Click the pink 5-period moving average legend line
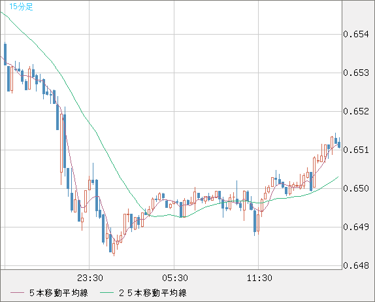Image resolution: width=375 pixels, height=302 pixels. coord(17,293)
